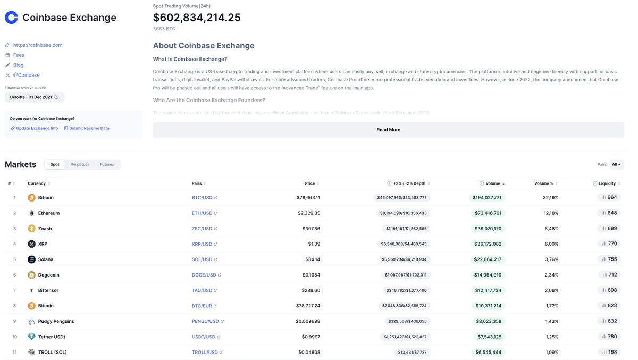Open the ETH/USD pair link

(x=202, y=213)
